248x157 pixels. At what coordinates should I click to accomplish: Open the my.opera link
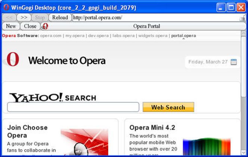click(75, 36)
